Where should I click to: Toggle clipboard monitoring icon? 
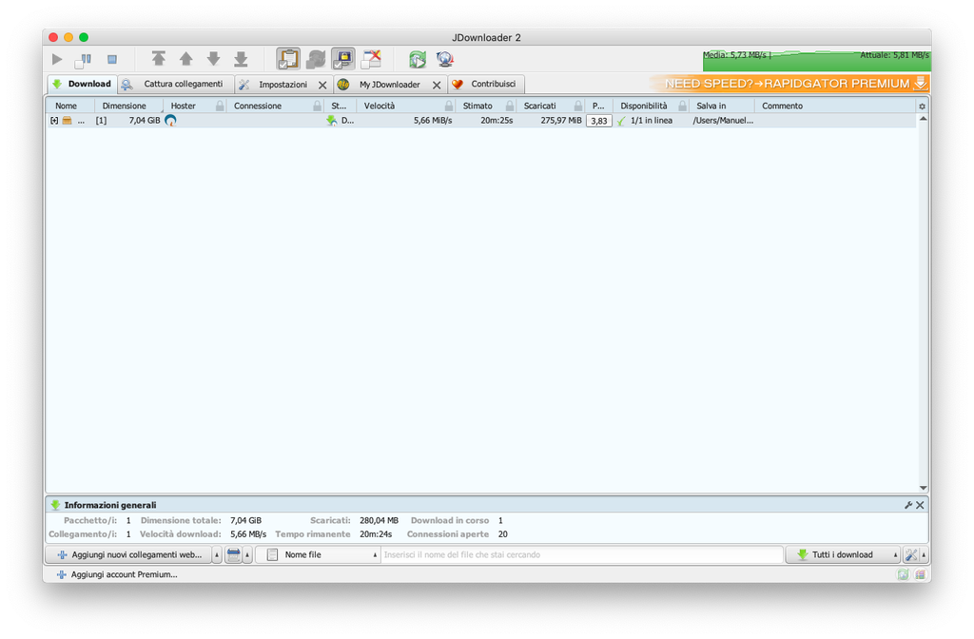288,59
